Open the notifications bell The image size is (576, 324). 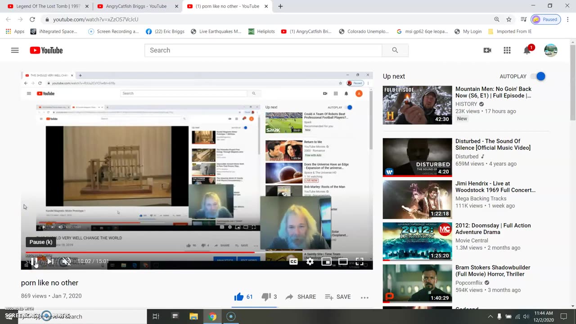click(527, 50)
